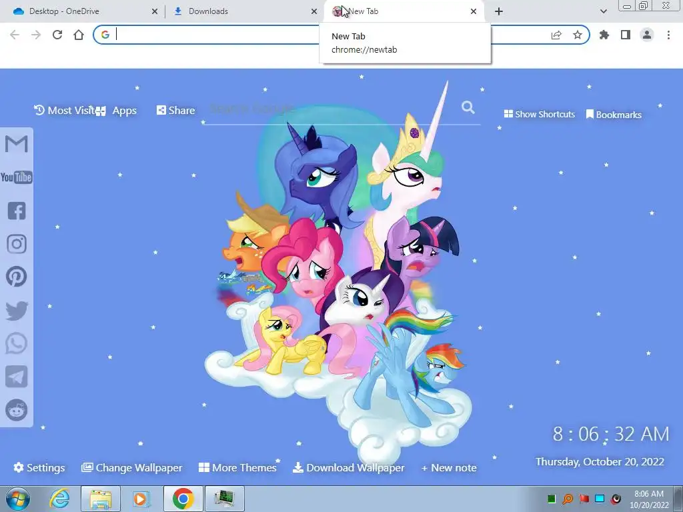Toggle Chrome side panel
Image resolution: width=683 pixels, height=512 pixels.
coord(626,35)
